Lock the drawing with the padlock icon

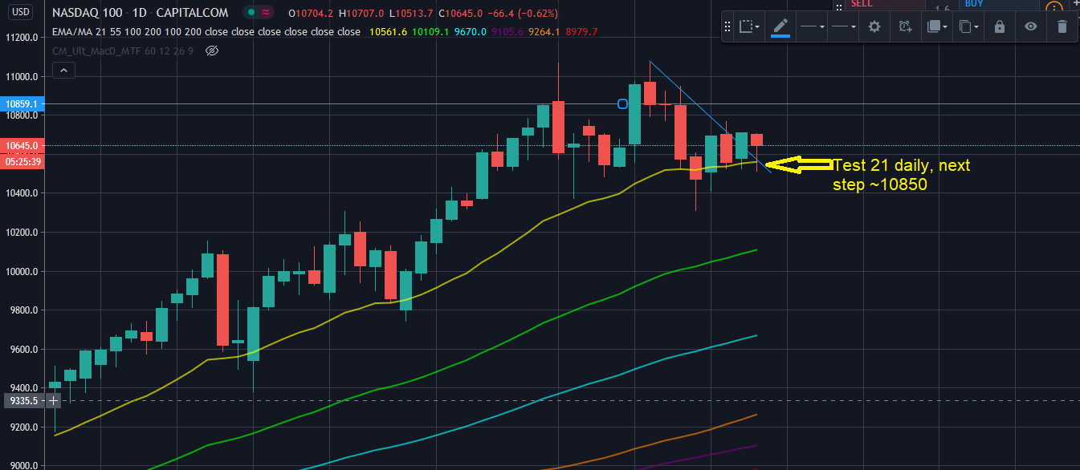999,26
